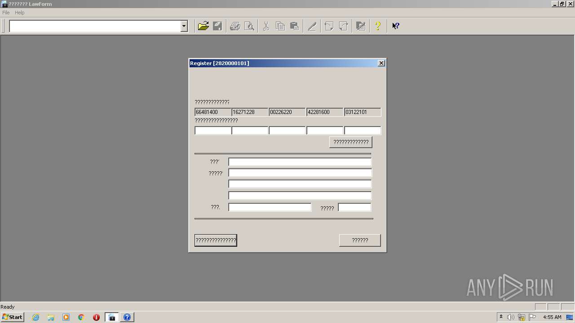Image resolution: width=575 pixels, height=323 pixels.
Task: Click the rotate page right icon
Action: pyautogui.click(x=343, y=26)
